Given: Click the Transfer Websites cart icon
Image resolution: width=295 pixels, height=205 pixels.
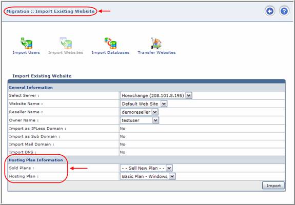Looking at the screenshot, I should [x=156, y=43].
